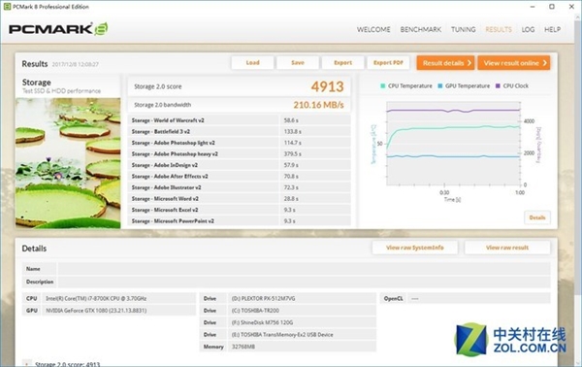This screenshot has width=582, height=367.
Task: Open the Welcome tab
Action: [373, 29]
